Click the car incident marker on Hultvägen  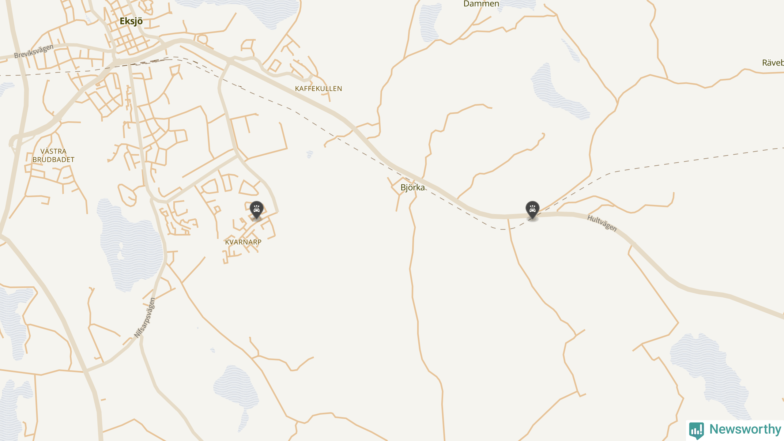[533, 210]
